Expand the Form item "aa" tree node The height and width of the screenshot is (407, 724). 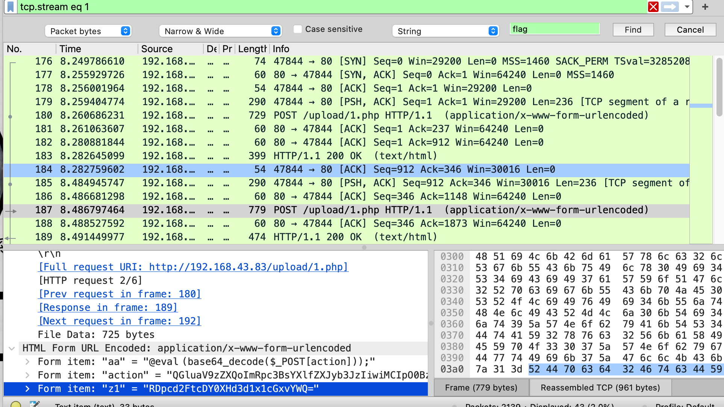point(27,362)
